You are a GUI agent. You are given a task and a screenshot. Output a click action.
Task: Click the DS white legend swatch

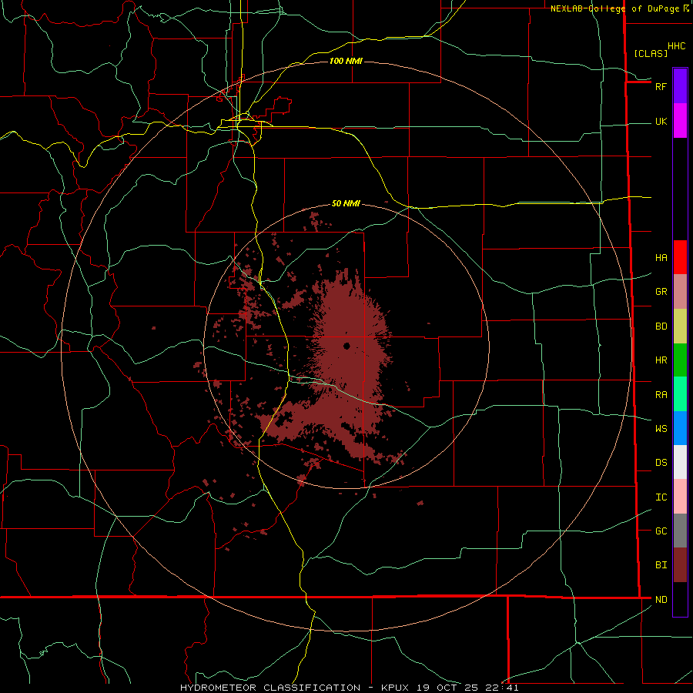(680, 462)
